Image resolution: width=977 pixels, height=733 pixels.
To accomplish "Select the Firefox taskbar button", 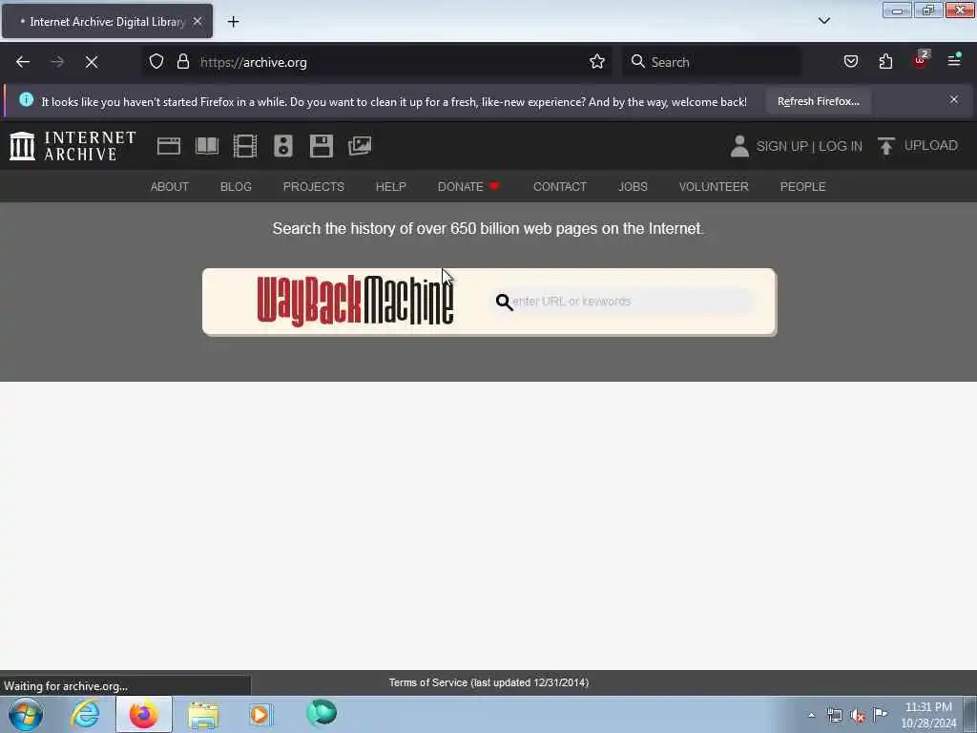I will [x=143, y=714].
